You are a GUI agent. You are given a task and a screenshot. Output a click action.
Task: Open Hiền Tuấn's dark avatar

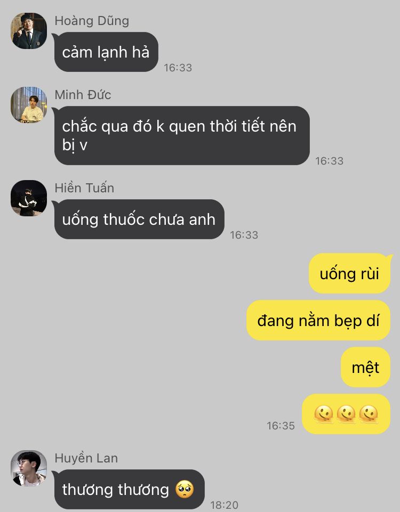(x=29, y=198)
